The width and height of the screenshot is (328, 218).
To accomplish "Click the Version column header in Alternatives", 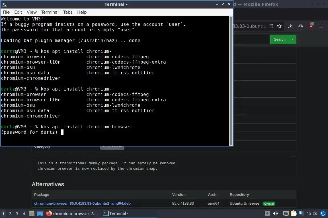I will point(179,195).
